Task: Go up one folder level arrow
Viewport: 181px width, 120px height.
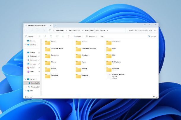Action: (x=38, y=30)
